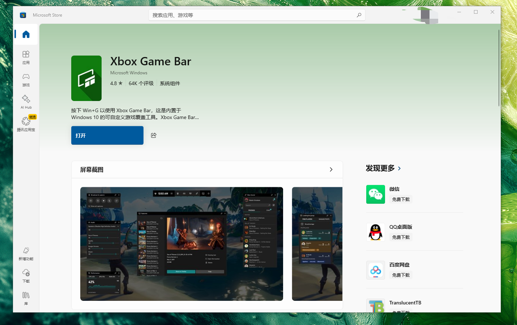Screen dimensions: 517x325
Task: Click 免费下载 for 微信
Action: 401,199
